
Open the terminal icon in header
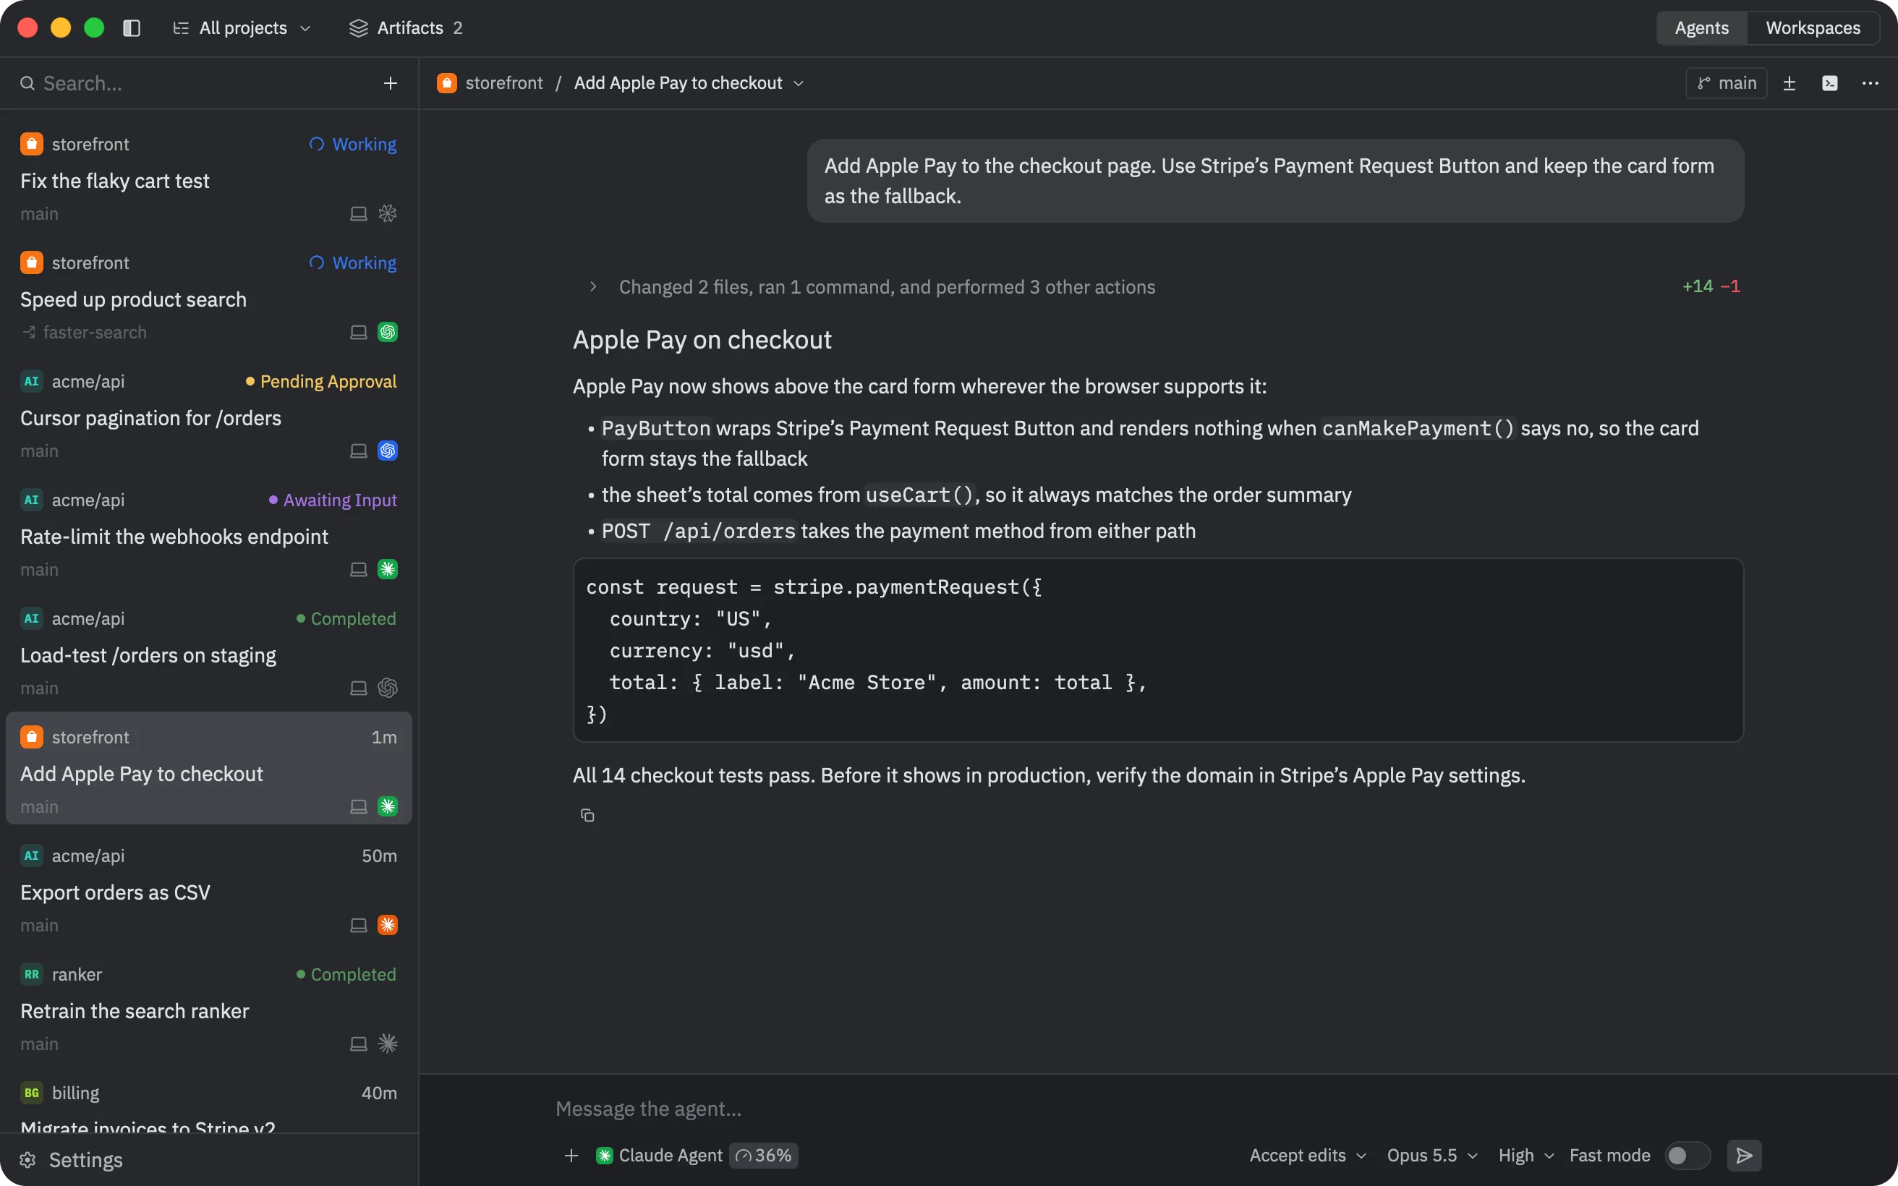click(x=1830, y=83)
